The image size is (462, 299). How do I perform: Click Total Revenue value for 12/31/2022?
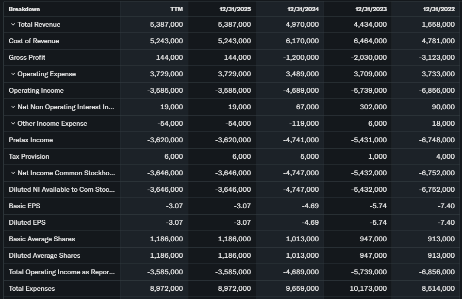pyautogui.click(x=438, y=24)
